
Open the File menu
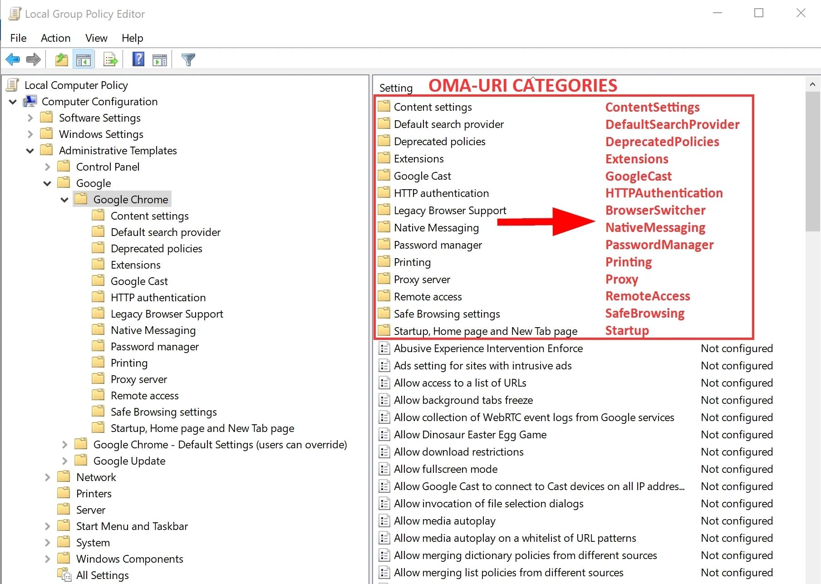click(x=18, y=38)
